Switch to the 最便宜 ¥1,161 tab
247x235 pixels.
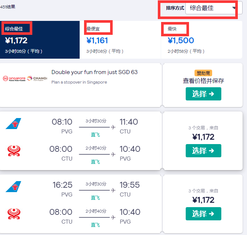tap(120, 40)
